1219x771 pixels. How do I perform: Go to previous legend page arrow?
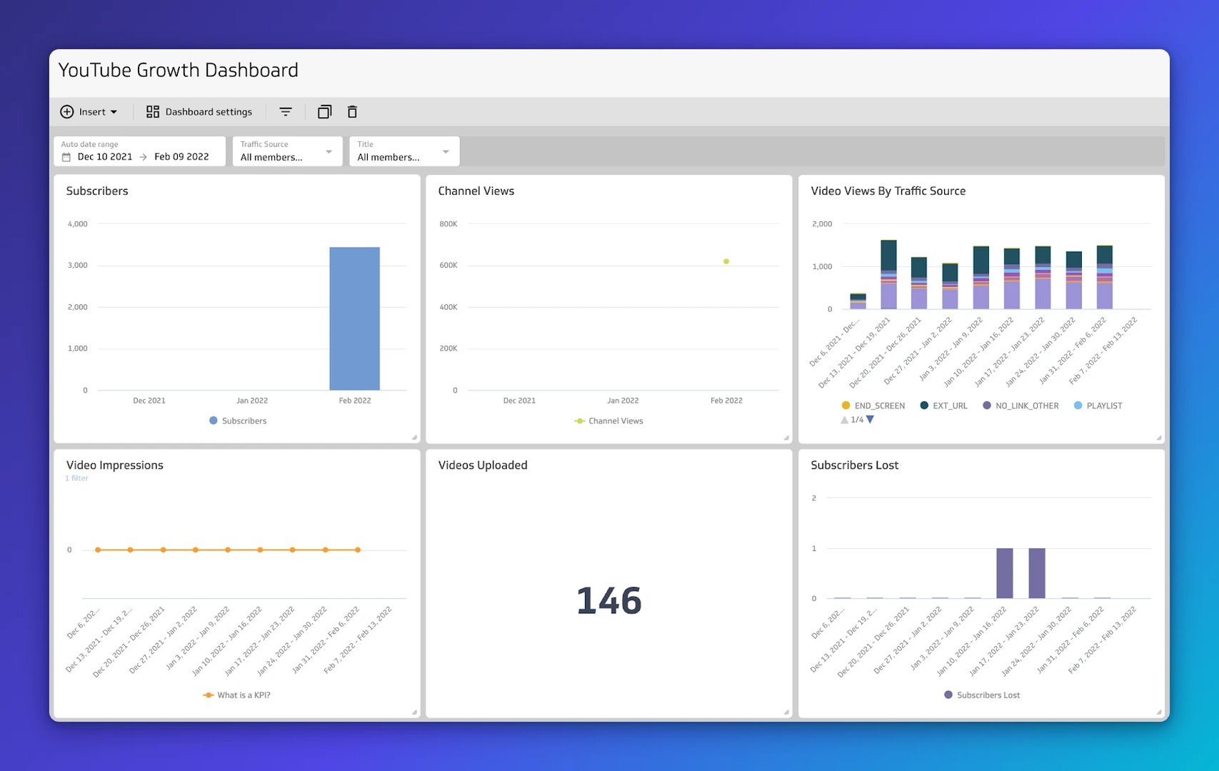[844, 420]
